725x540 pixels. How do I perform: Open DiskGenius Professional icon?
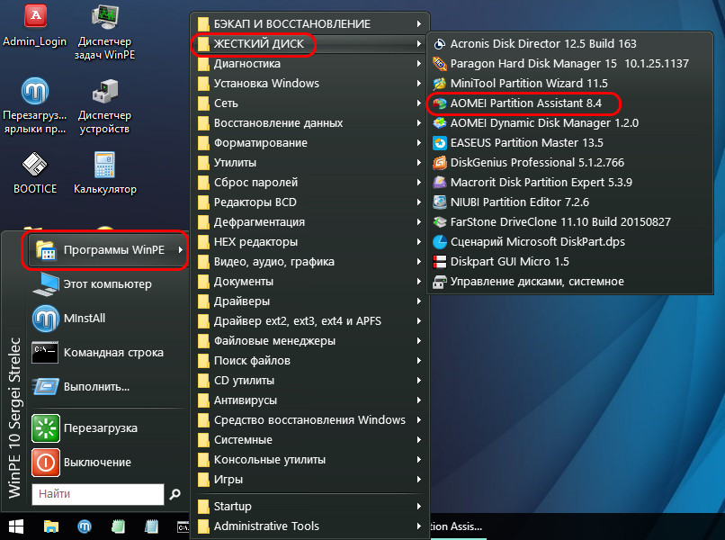439,163
